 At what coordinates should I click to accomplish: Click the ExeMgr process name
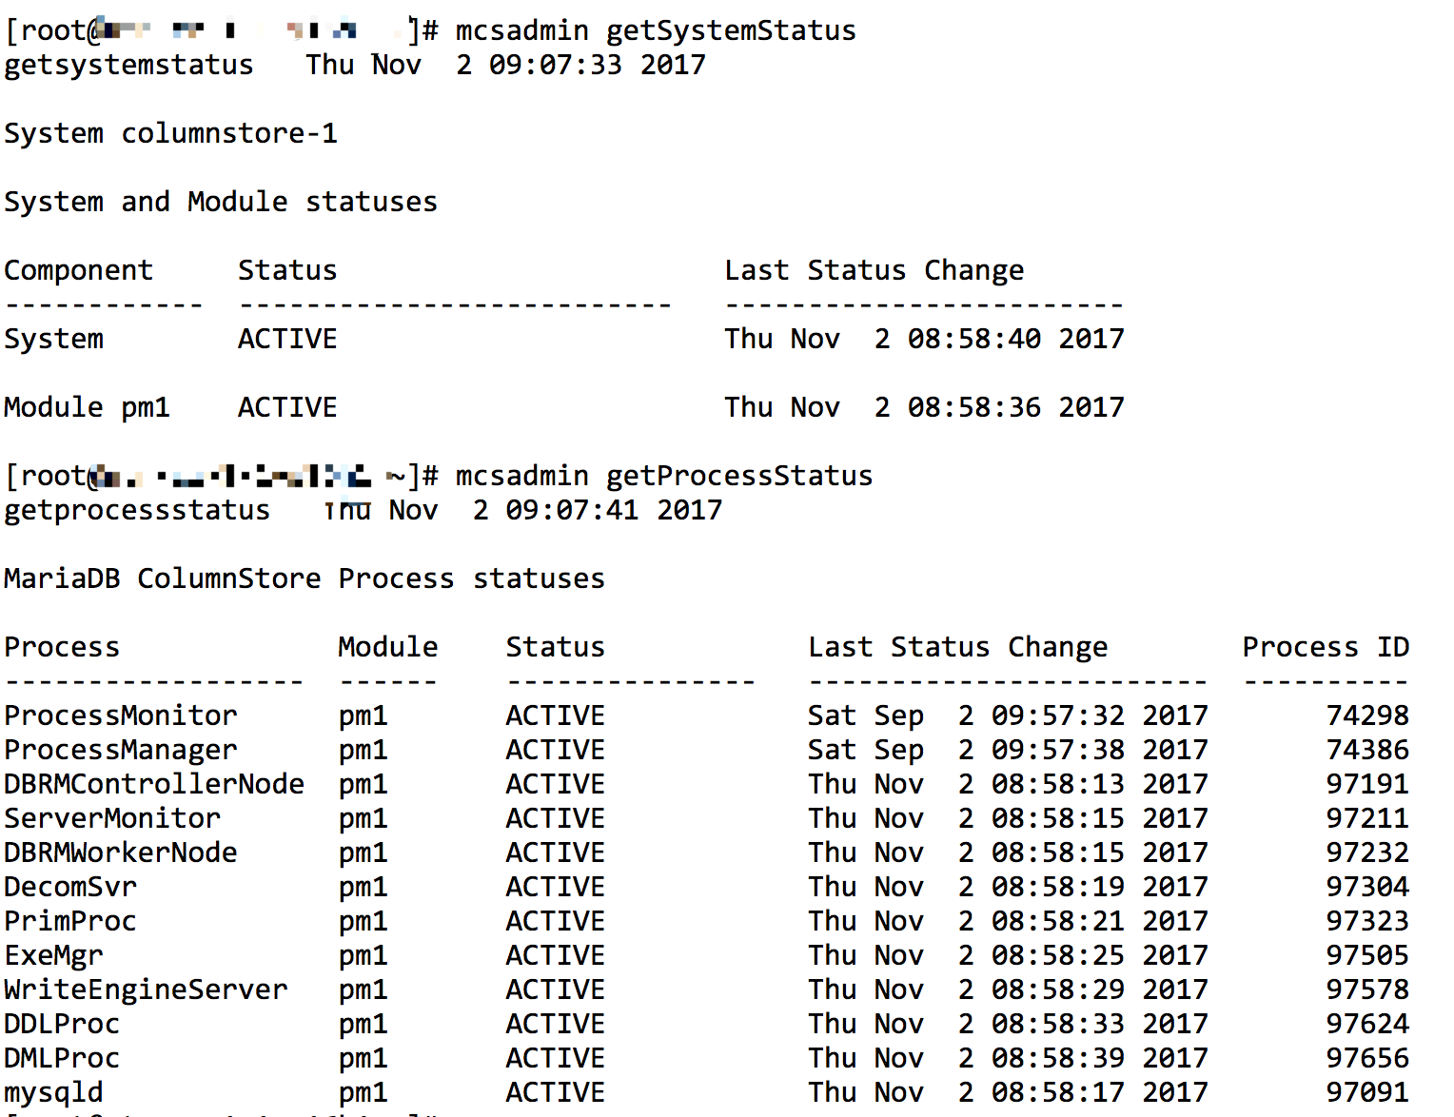pyautogui.click(x=53, y=955)
